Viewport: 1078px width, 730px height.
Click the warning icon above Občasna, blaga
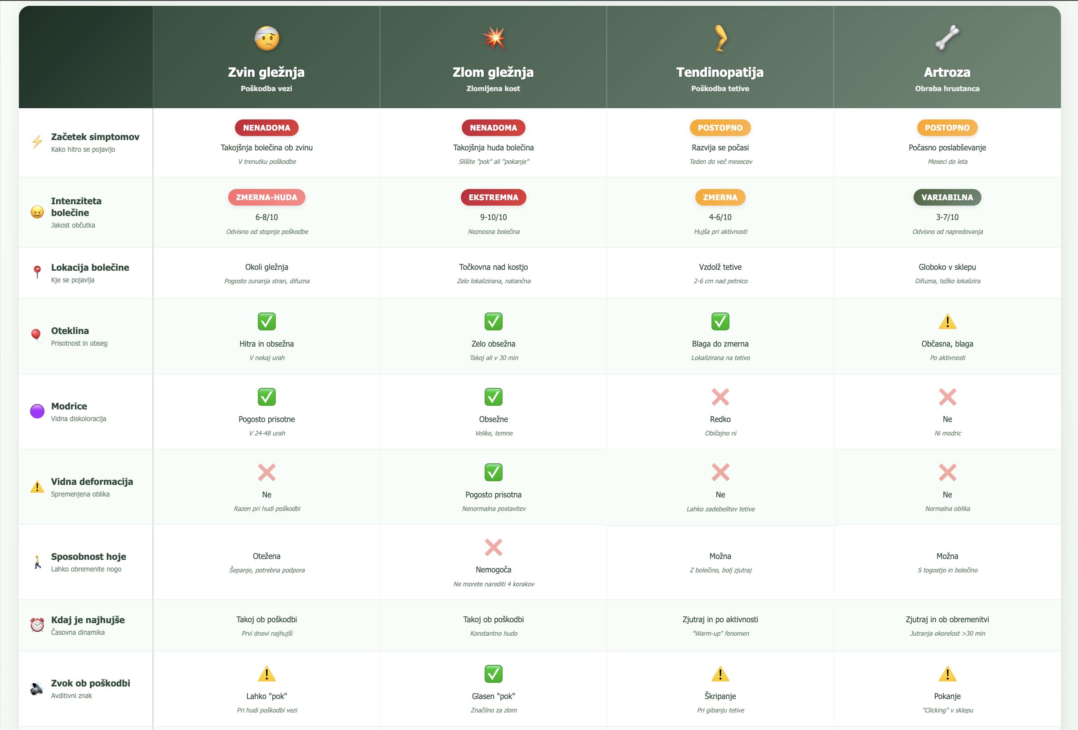pos(947,321)
